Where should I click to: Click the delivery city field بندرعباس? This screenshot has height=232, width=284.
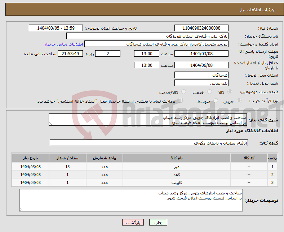[201, 83]
